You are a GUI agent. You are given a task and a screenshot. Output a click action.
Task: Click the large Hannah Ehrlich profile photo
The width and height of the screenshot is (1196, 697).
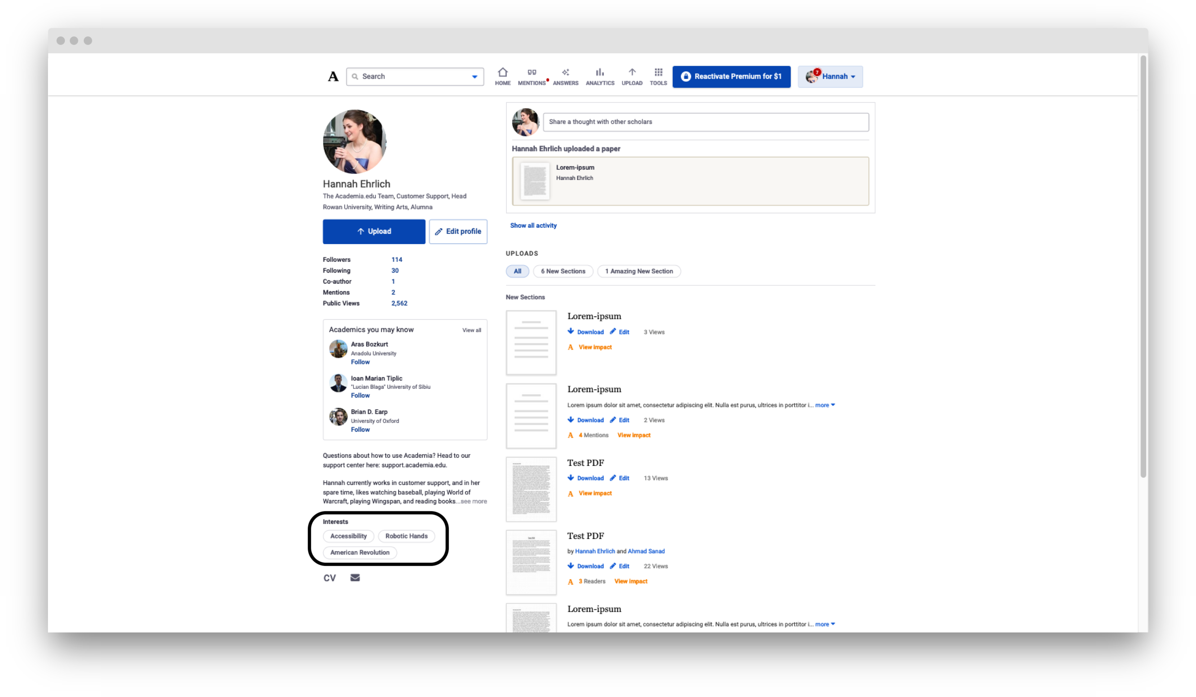point(355,141)
